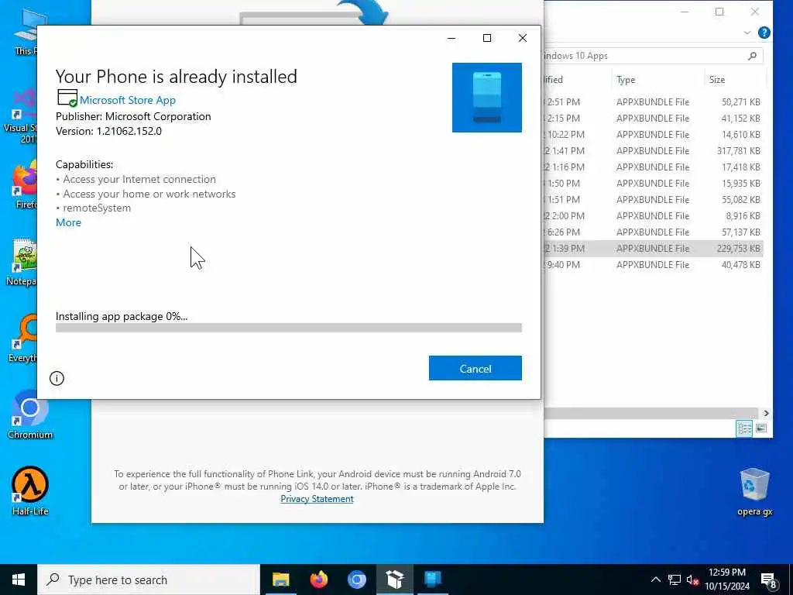Show hidden system tray icons
Image resolution: width=793 pixels, height=595 pixels.
point(655,580)
